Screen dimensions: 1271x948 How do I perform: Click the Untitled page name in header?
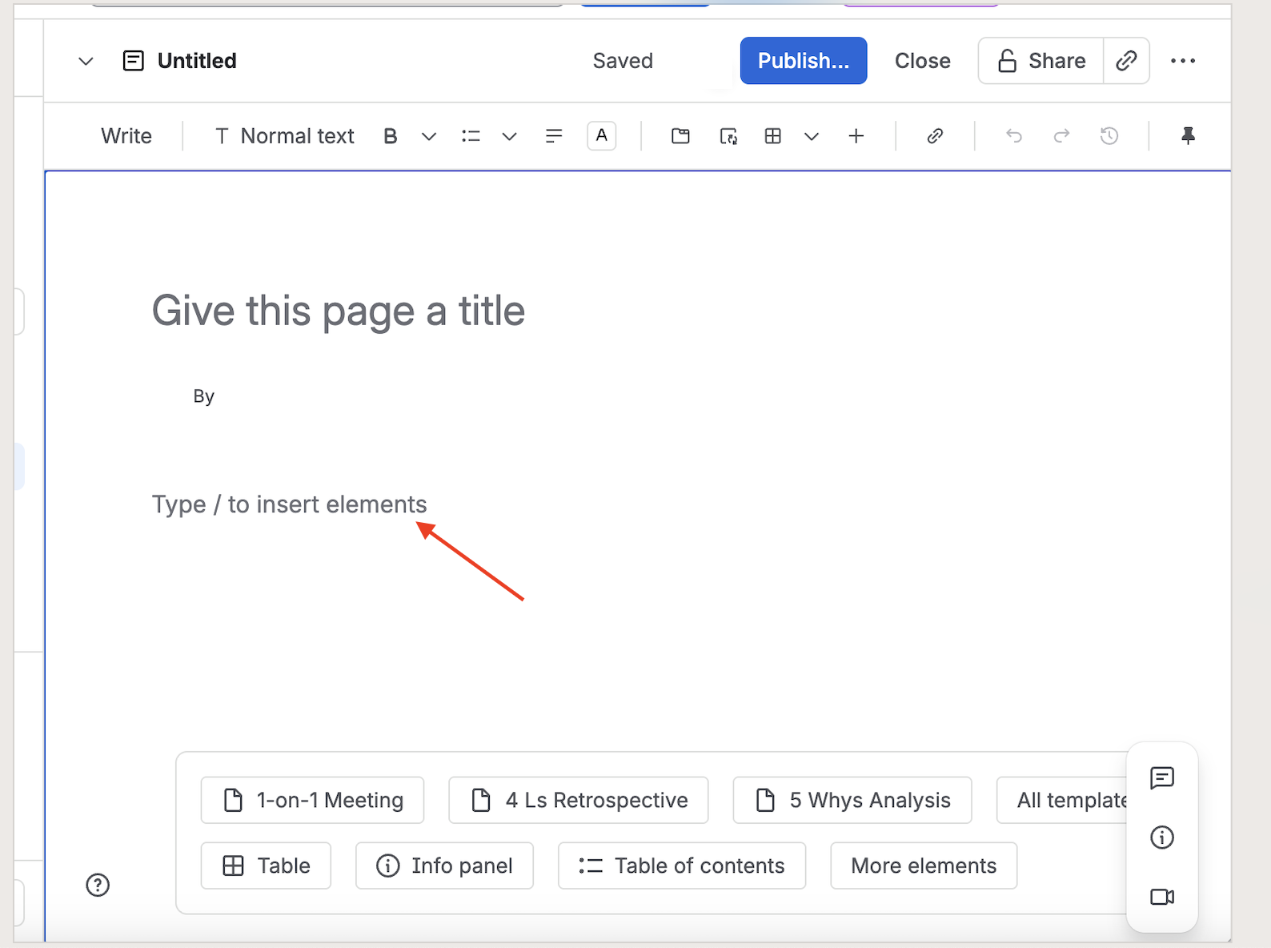click(x=197, y=61)
